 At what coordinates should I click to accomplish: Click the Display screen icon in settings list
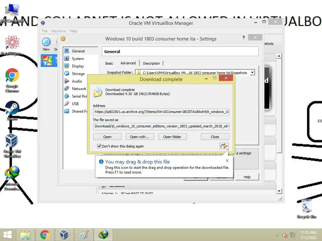click(x=67, y=66)
